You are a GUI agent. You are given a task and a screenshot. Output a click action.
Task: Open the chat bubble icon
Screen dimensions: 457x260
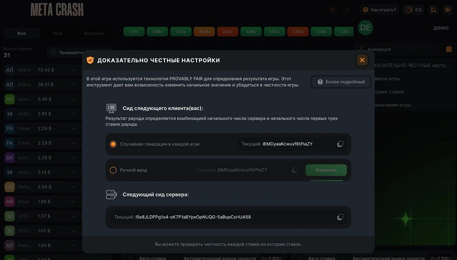coord(448,10)
